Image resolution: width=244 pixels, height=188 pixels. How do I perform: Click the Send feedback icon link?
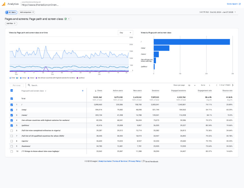[150, 161]
